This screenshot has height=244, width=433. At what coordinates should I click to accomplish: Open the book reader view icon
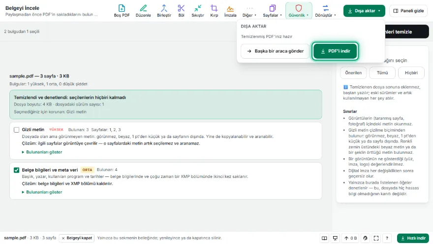pos(324,238)
